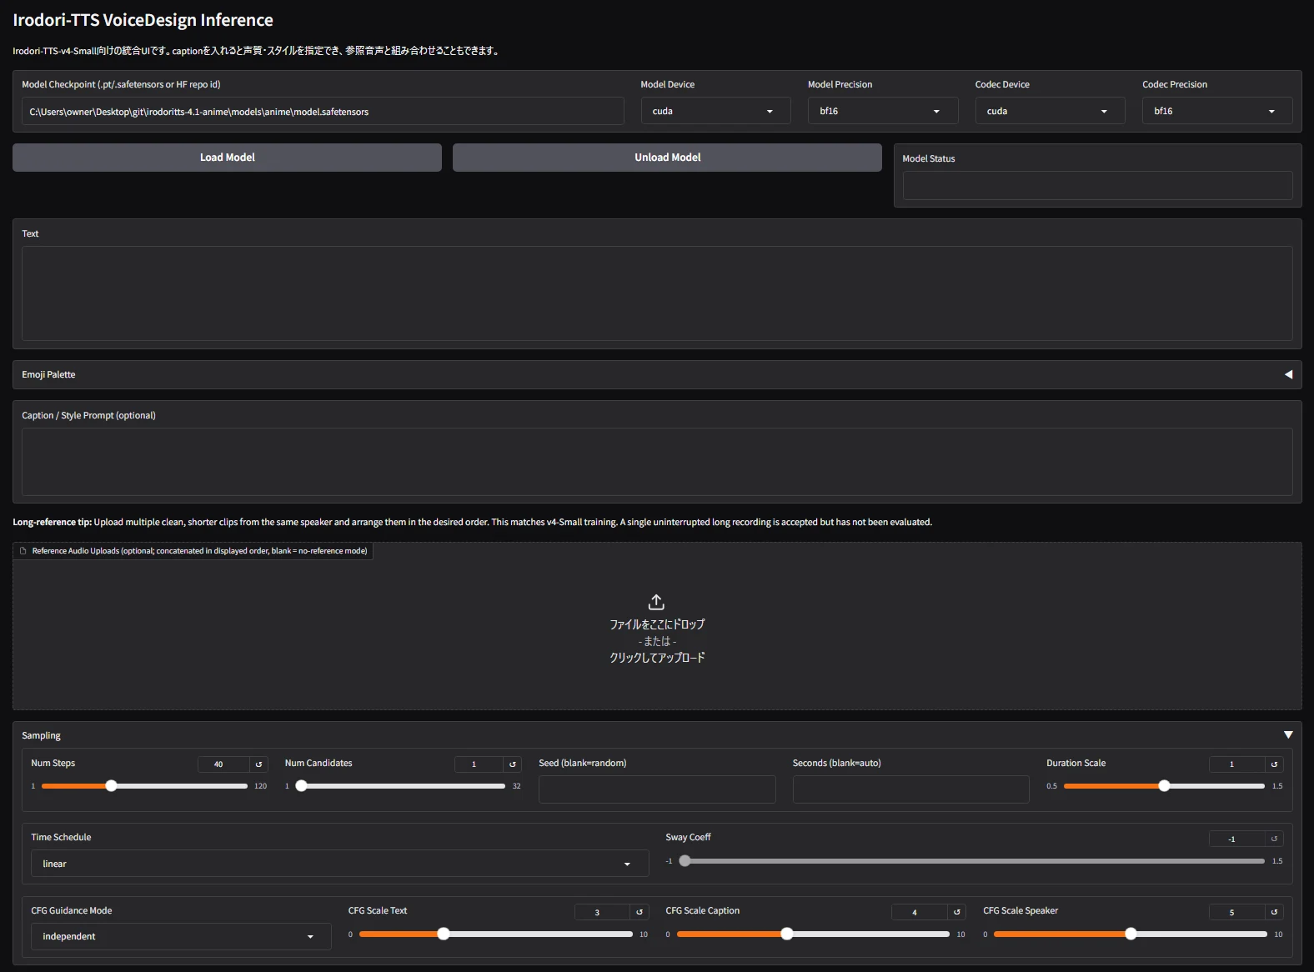
Task: Focus the Caption / Style Prompt box
Action: click(657, 462)
